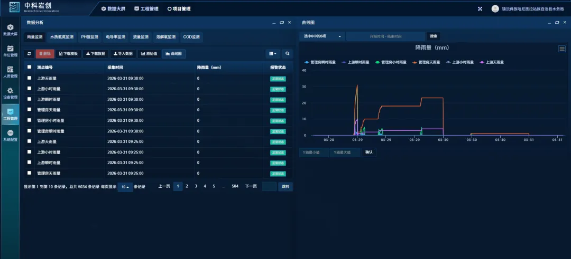Click the 下载数据 button
The height and width of the screenshot is (259, 571).
pos(96,54)
